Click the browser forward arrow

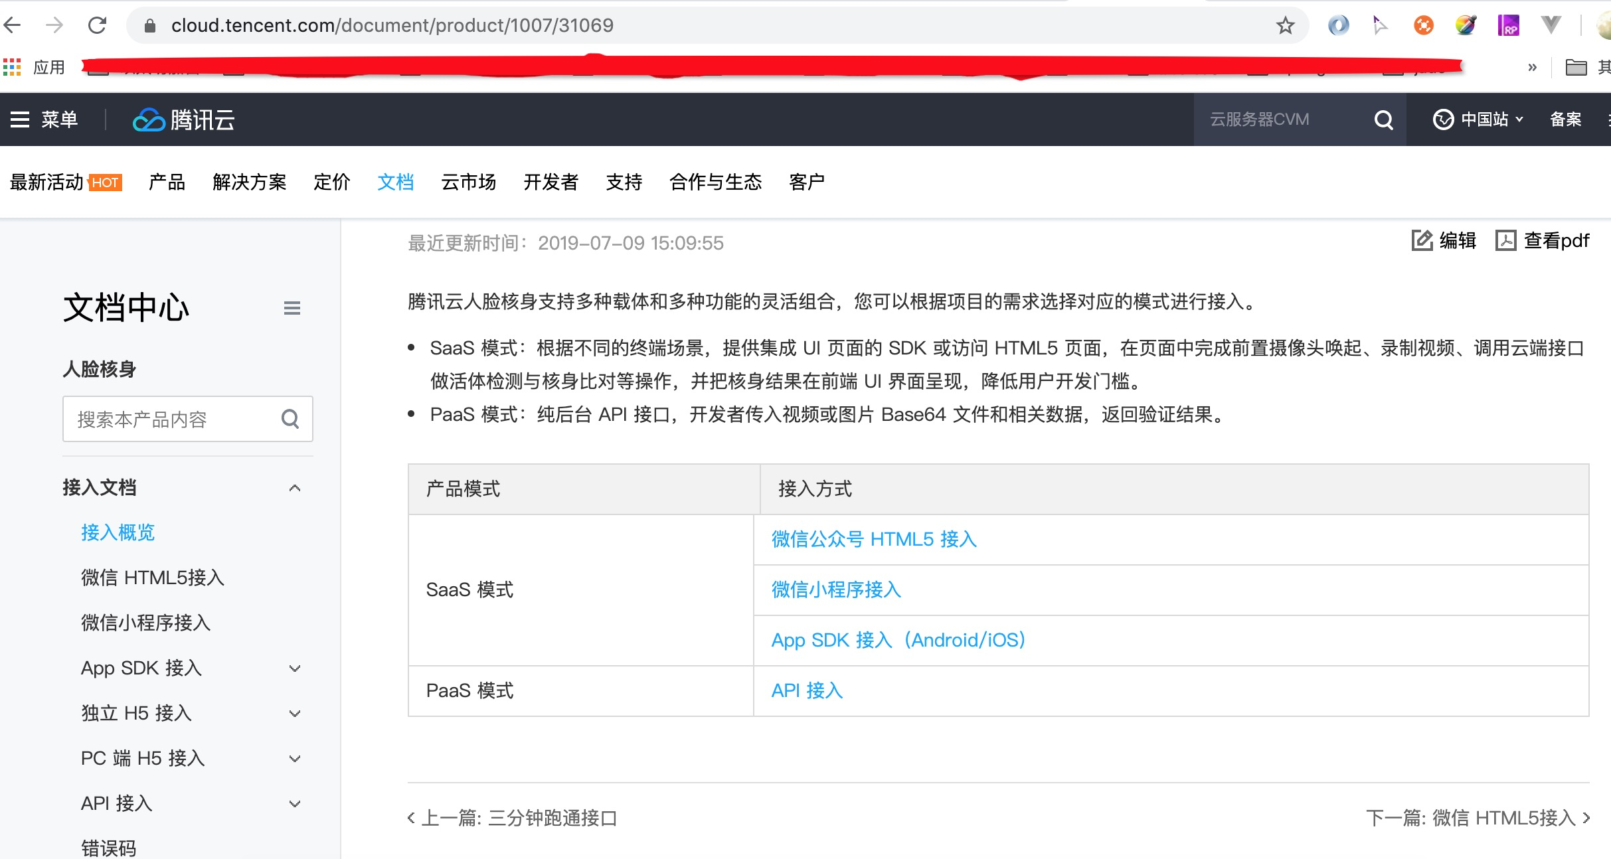tap(54, 25)
